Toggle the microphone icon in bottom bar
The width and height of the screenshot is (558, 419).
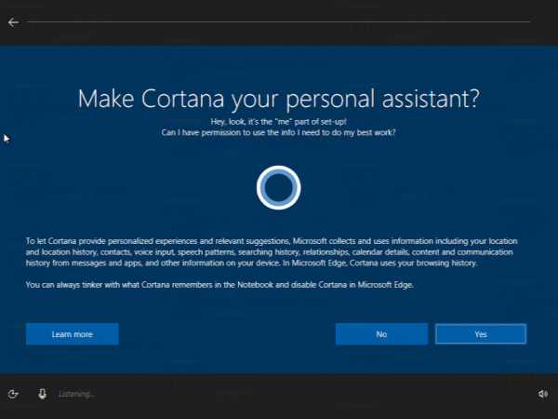pyautogui.click(x=42, y=394)
